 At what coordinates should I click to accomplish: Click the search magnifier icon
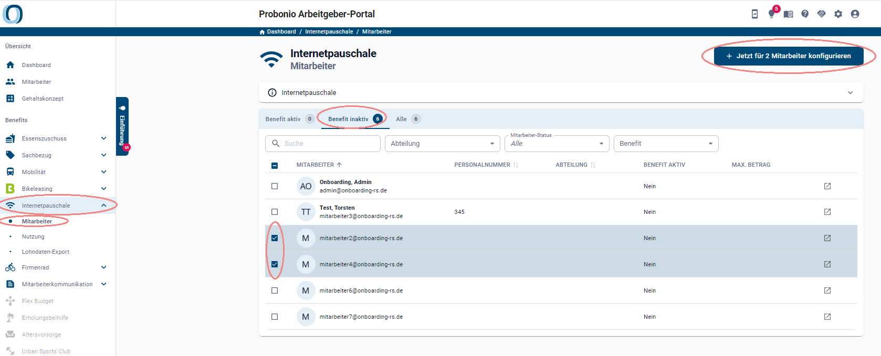pos(276,143)
